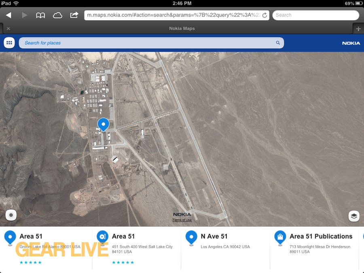Tap pin icon beside Groom Lake Area 51
The width and height of the screenshot is (364, 273).
point(10,238)
